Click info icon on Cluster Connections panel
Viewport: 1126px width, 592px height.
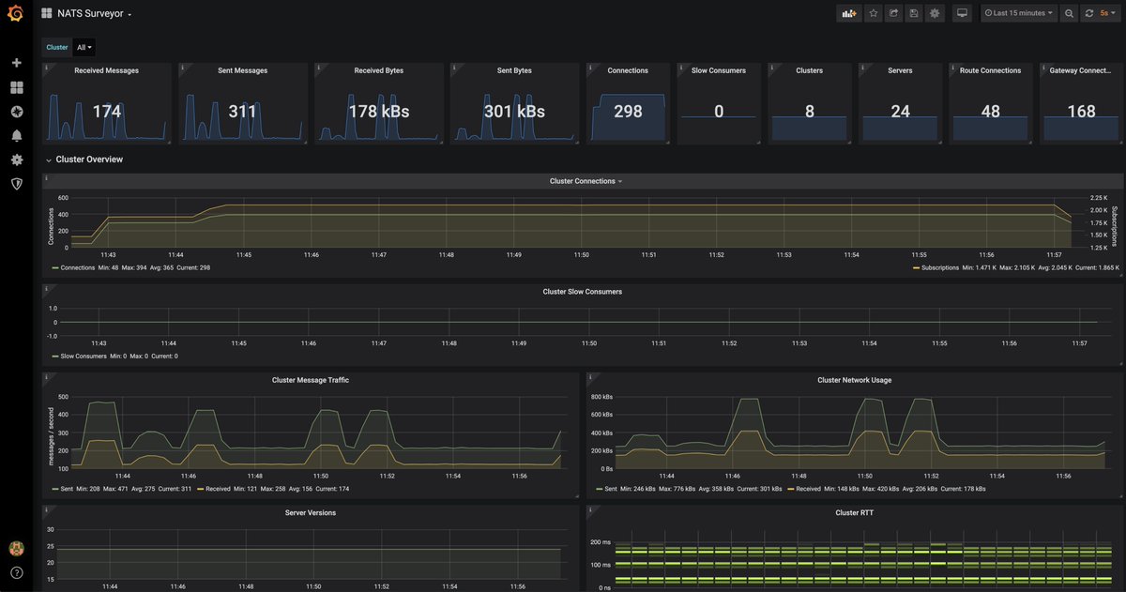pyautogui.click(x=46, y=177)
